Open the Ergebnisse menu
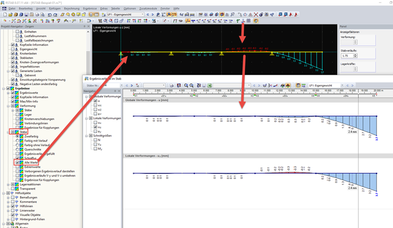 tap(90, 8)
